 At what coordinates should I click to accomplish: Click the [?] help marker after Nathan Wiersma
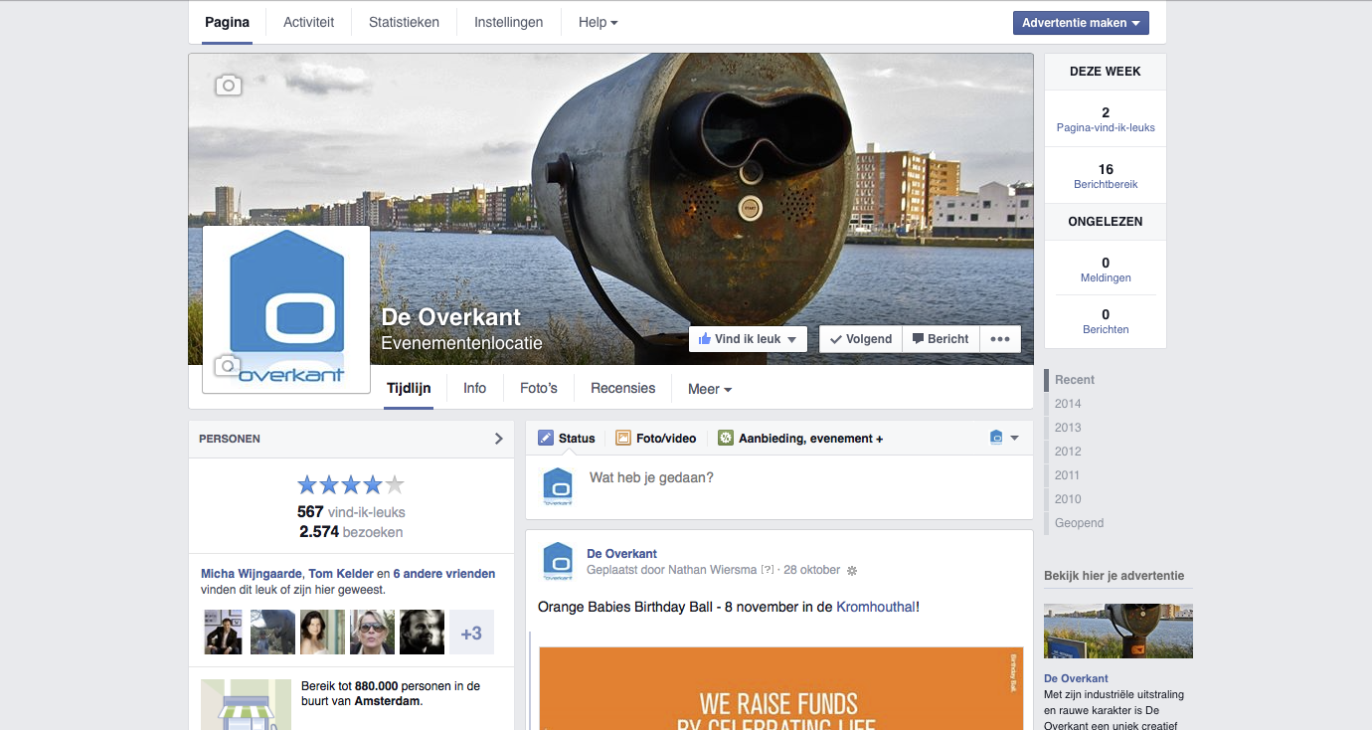pos(767,570)
